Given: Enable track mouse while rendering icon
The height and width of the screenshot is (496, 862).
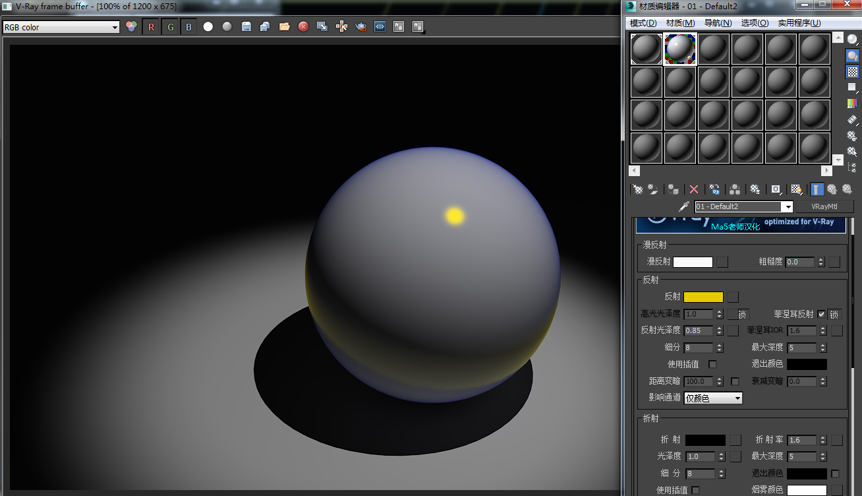Looking at the screenshot, I should coord(341,27).
